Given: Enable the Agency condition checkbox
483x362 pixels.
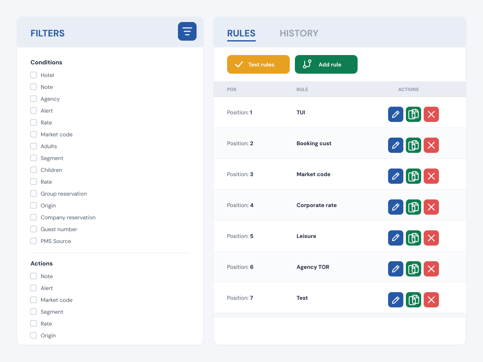Looking at the screenshot, I should [x=33, y=99].
